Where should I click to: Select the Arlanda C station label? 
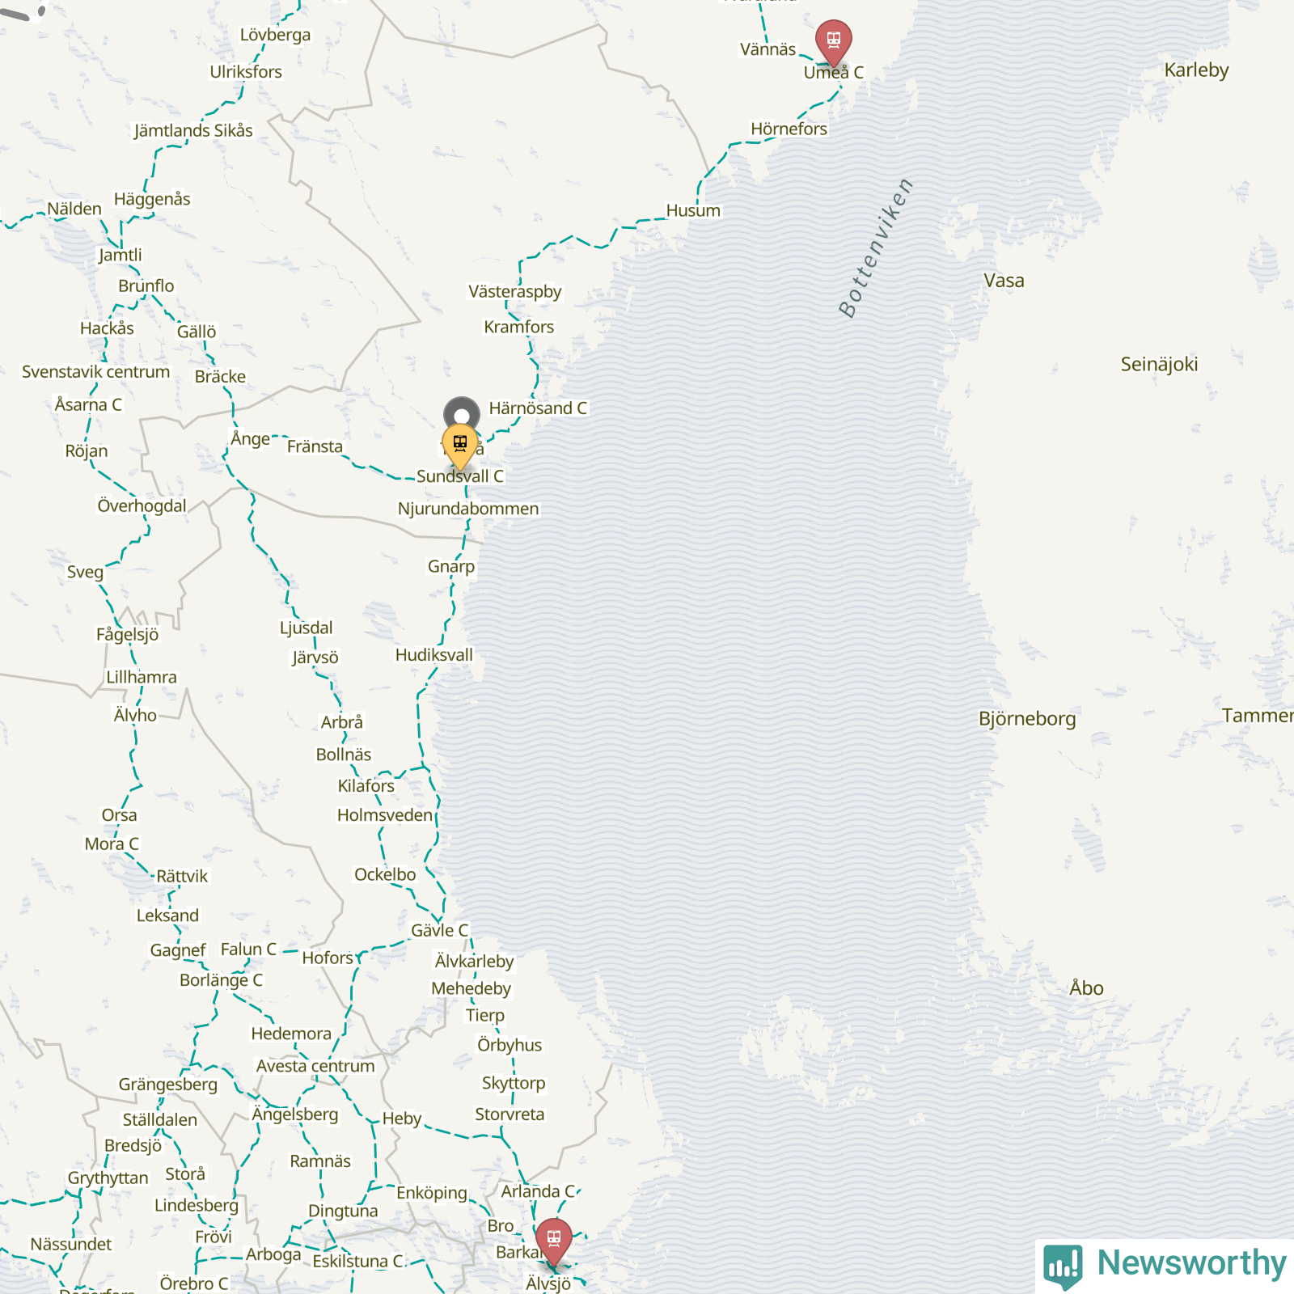[537, 1191]
